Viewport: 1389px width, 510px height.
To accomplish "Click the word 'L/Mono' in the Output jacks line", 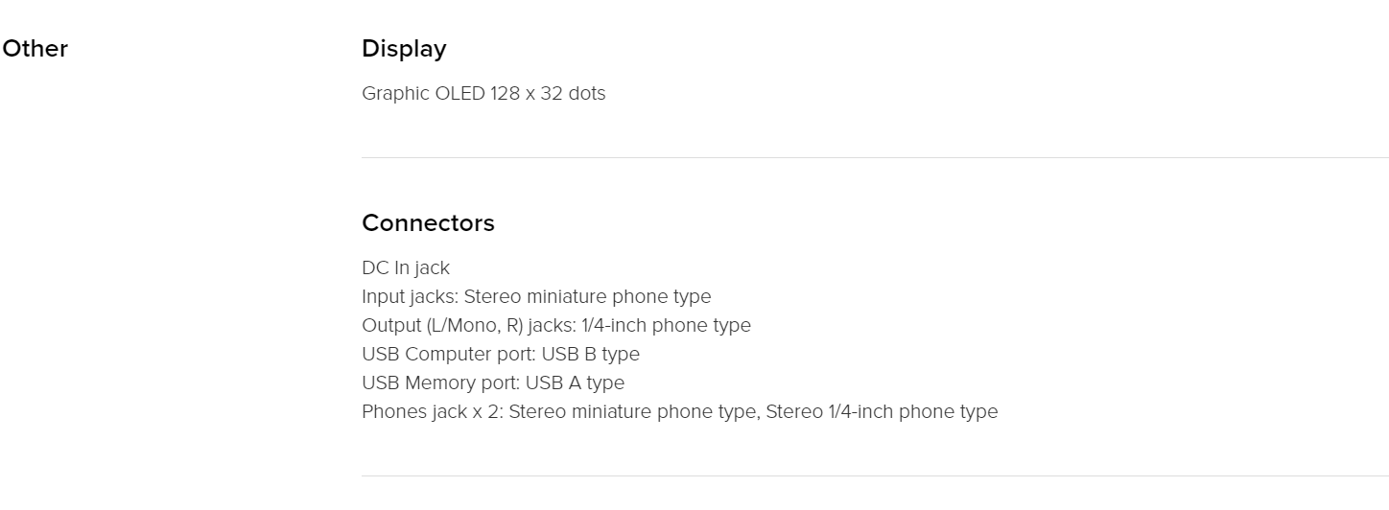I will [x=460, y=325].
